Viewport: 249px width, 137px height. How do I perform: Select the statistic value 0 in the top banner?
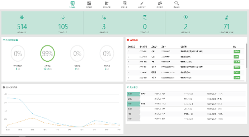click(x=145, y=27)
